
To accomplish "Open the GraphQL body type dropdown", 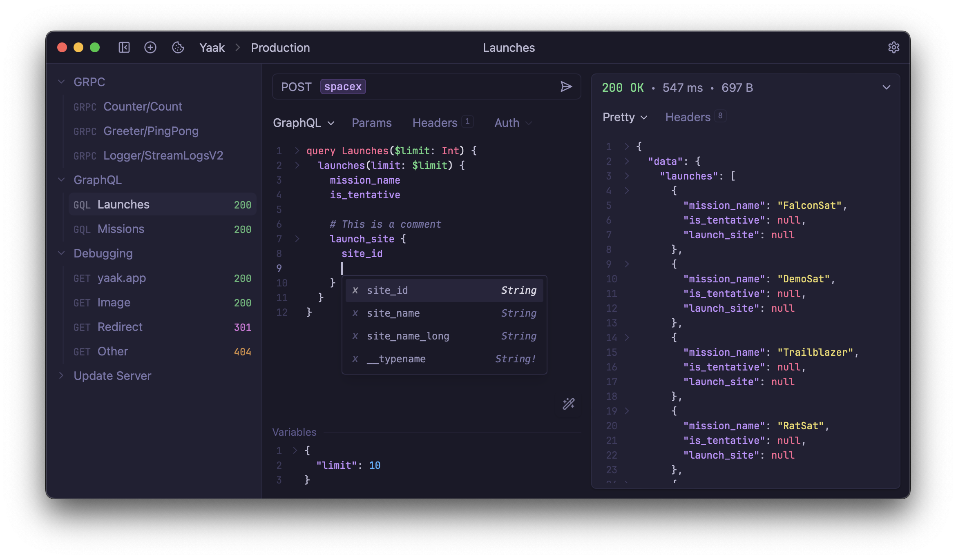I will 304,123.
